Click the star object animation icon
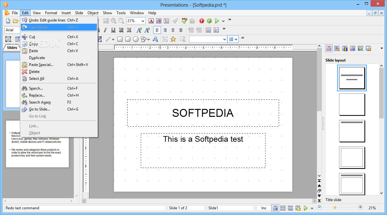The width and height of the screenshot is (387, 215). coord(173,39)
